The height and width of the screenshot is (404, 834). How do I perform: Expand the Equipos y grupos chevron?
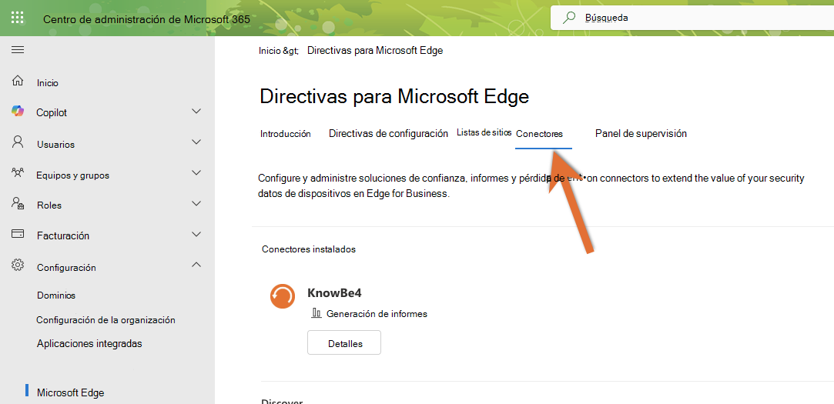coord(196,173)
